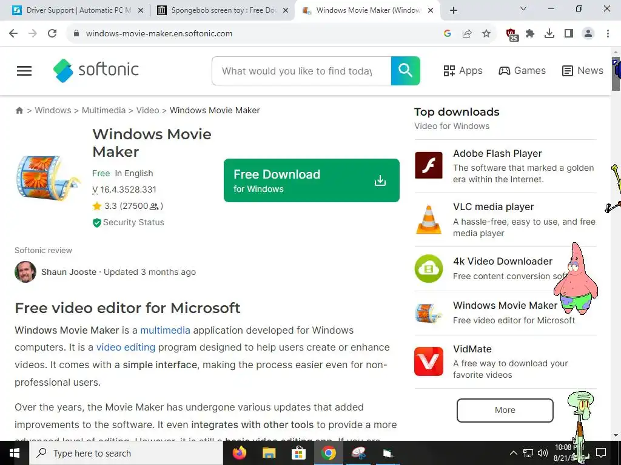Open the browser downloads icon

[x=549, y=34]
